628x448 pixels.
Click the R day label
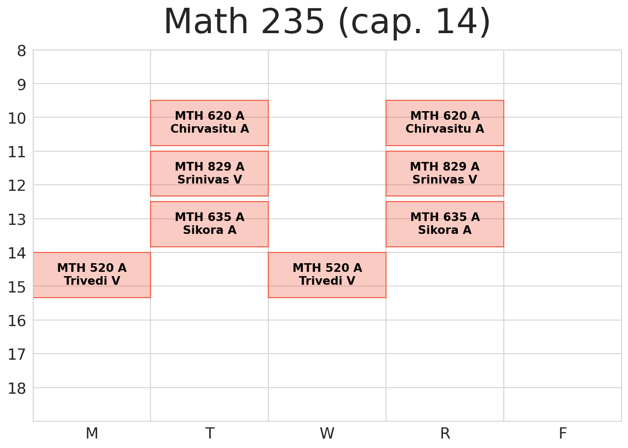[x=445, y=433]
